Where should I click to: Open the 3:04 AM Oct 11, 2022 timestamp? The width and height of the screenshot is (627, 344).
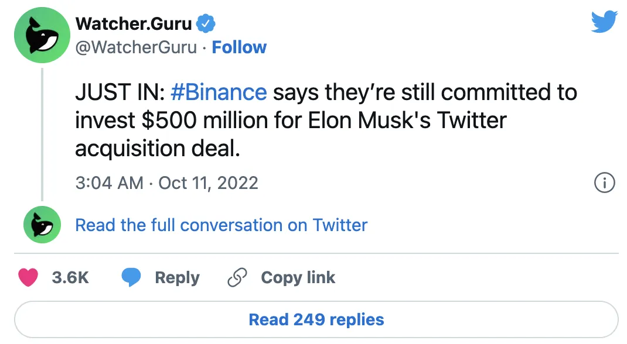[x=167, y=183]
